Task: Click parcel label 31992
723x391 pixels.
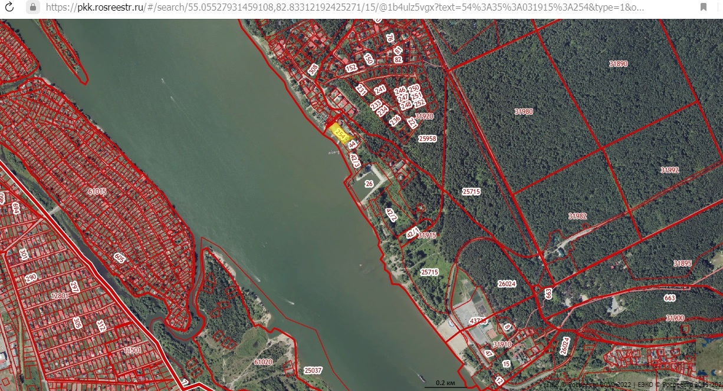Action: click(670, 170)
